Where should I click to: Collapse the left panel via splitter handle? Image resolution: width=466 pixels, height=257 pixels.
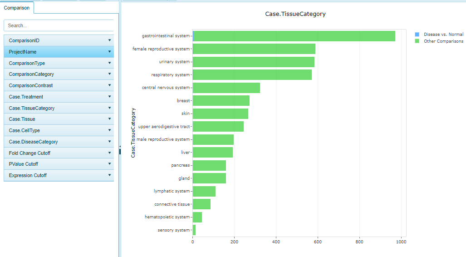tap(120, 150)
